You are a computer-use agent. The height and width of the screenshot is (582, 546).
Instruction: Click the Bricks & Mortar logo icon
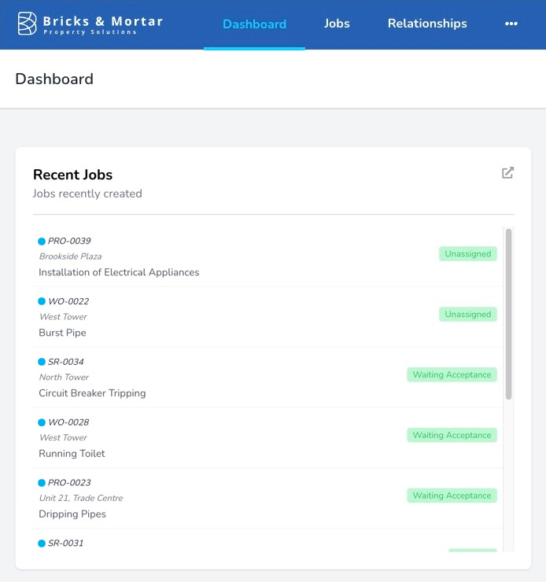pos(27,24)
